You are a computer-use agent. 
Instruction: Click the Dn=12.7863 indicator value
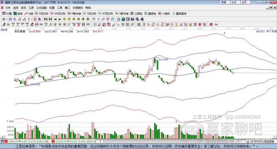tap(83, 31)
